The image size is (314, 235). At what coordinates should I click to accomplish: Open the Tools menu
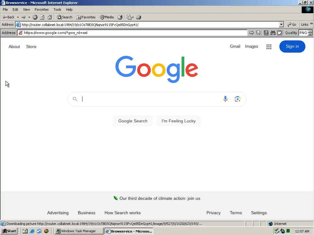pos(57,9)
